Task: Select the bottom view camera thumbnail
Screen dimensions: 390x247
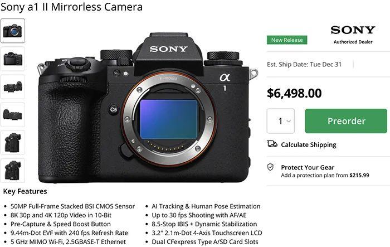Action: click(x=13, y=114)
